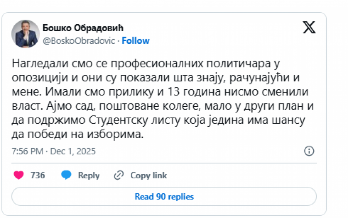Click the blue reply speech bubble icon
Screen dimensions: 348x218
click(x=67, y=175)
